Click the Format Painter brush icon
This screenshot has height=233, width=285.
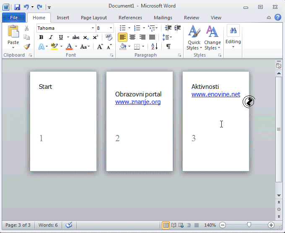27,47
